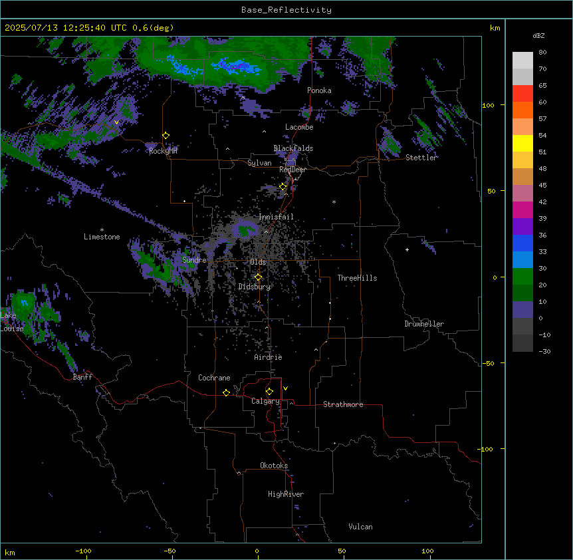The image size is (573, 560).
Task: Click the Vulcan city label
Action: (360, 527)
